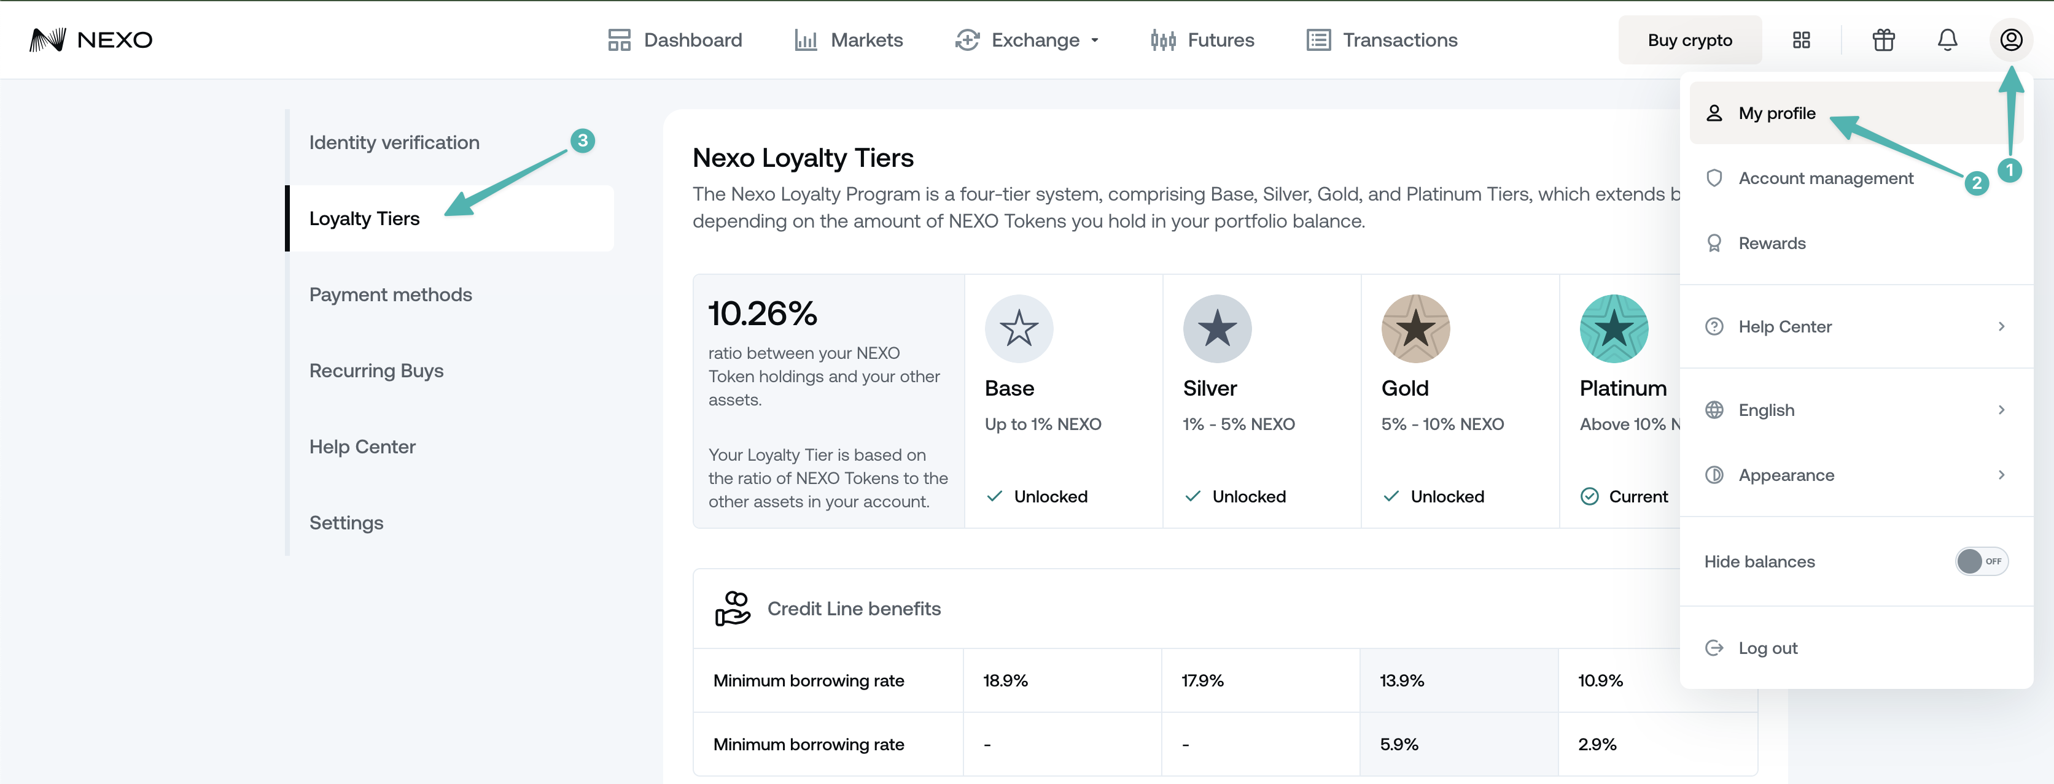Click the profile avatar icon
Image resolution: width=2054 pixels, height=784 pixels.
(2011, 40)
